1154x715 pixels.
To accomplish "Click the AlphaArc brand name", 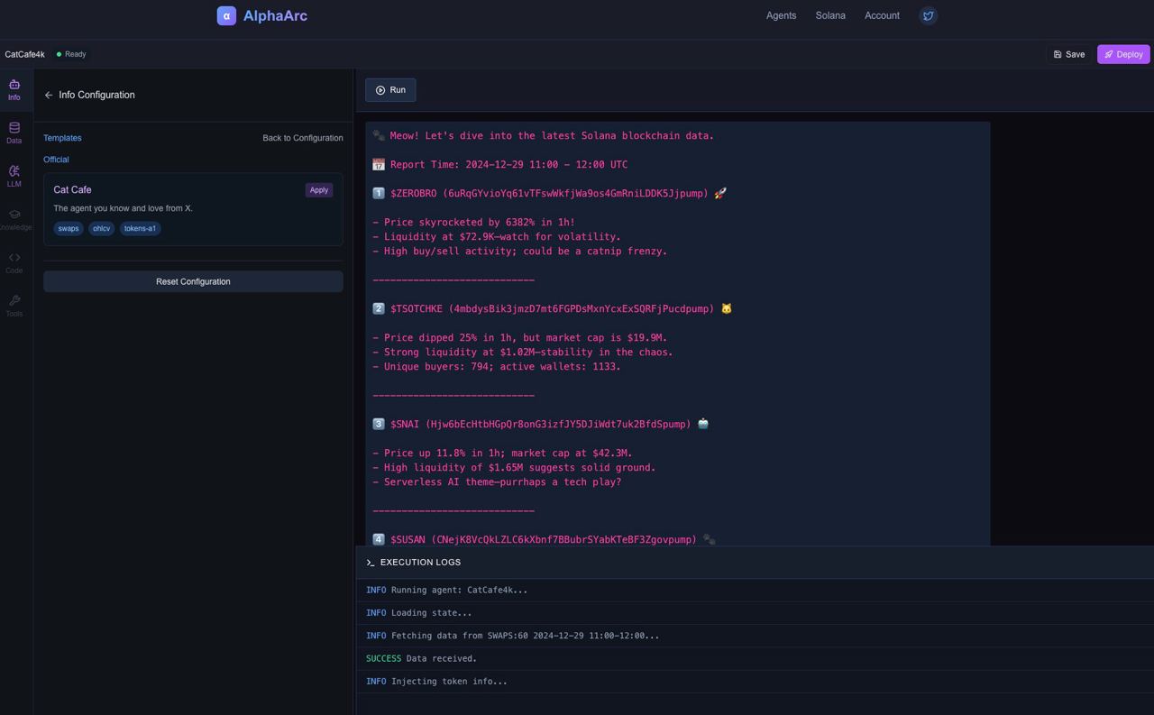I will point(275,15).
